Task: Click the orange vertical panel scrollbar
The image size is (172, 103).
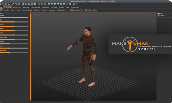Action: (x=31, y=56)
